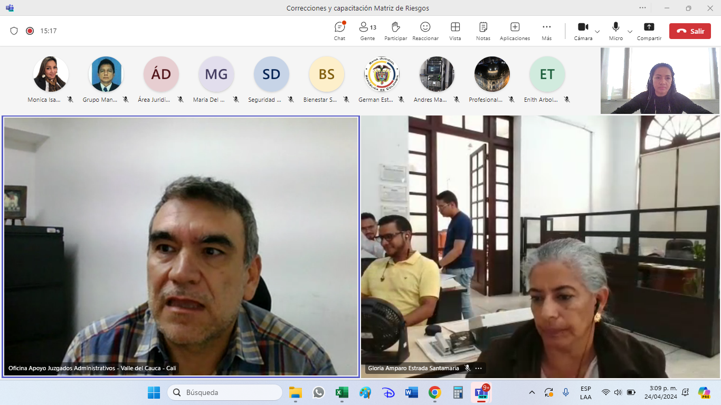Open volume control tray icon

[x=618, y=392]
